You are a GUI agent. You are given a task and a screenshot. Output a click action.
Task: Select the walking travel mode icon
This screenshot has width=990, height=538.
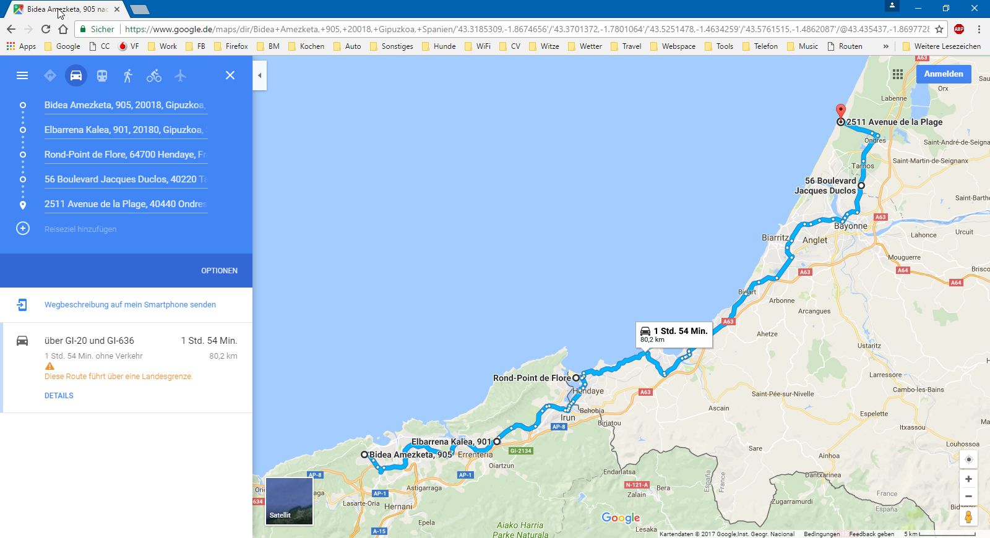[128, 75]
